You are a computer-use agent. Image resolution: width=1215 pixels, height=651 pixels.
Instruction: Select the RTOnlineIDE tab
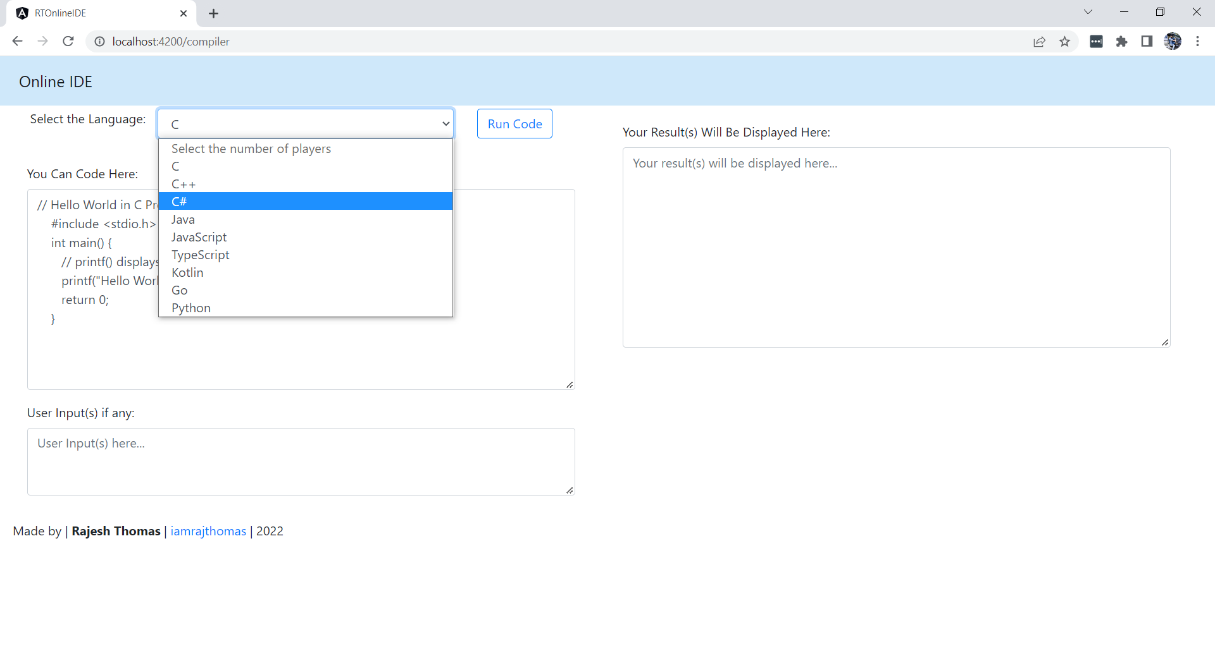[x=101, y=13]
